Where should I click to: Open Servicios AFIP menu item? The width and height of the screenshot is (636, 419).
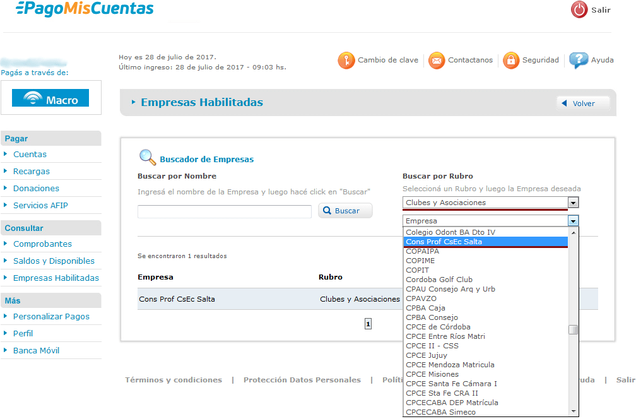[40, 205]
